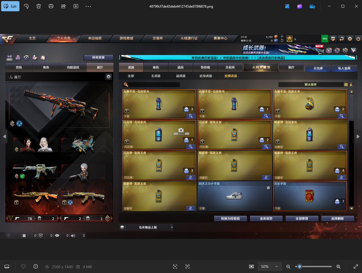Click the bar chart podium icon above 背包
362x273 pixels.
click(x=18, y=57)
